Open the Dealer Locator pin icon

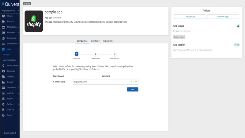(3, 66)
